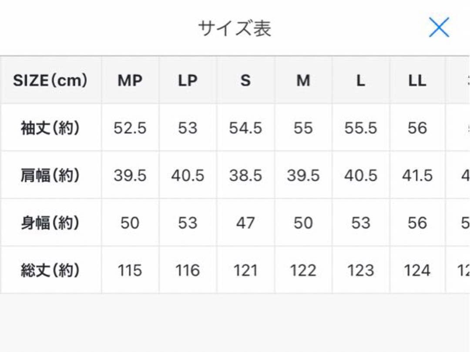Select the L column header
This screenshot has height=352, width=470.
point(360,80)
